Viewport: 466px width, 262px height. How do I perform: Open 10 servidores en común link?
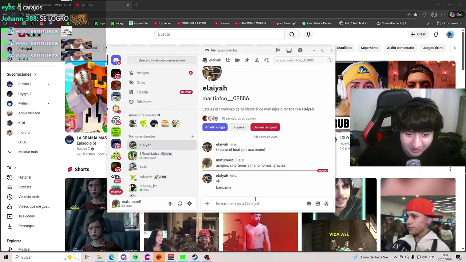pyautogui.click(x=238, y=119)
